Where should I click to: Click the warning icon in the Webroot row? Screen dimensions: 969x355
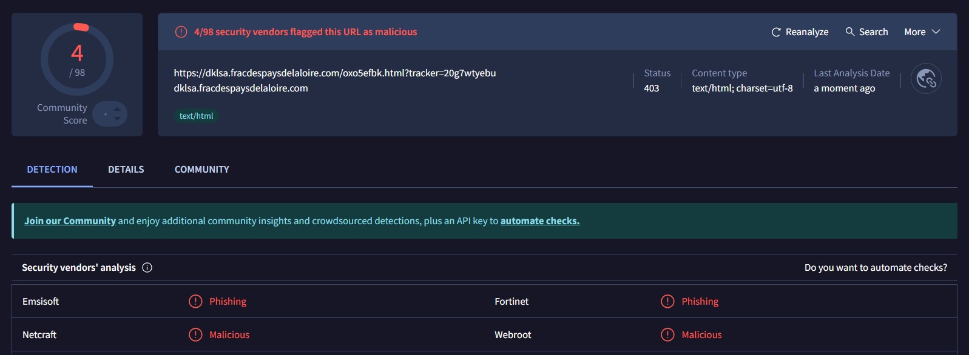pos(667,335)
